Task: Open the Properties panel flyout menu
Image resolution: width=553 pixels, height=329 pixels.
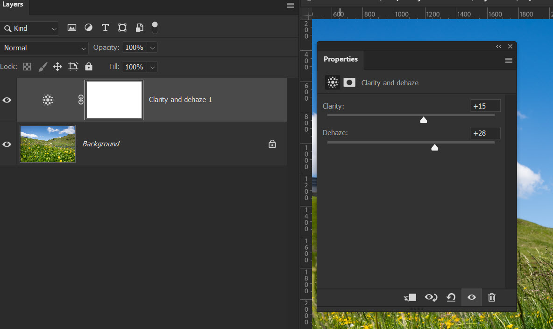Action: (x=509, y=60)
